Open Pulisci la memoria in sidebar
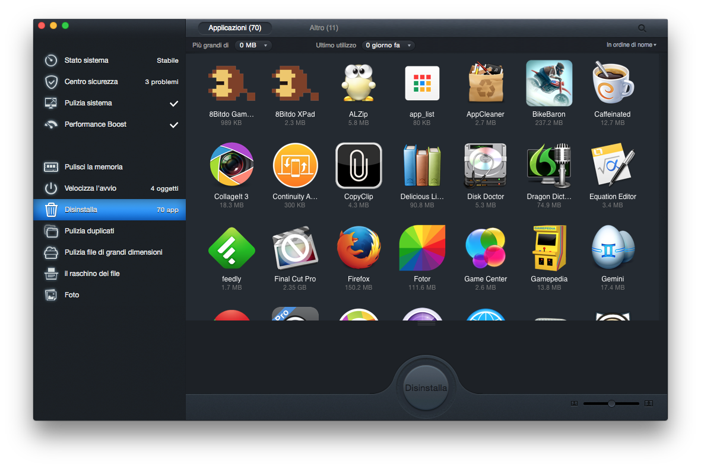 pyautogui.click(x=110, y=167)
